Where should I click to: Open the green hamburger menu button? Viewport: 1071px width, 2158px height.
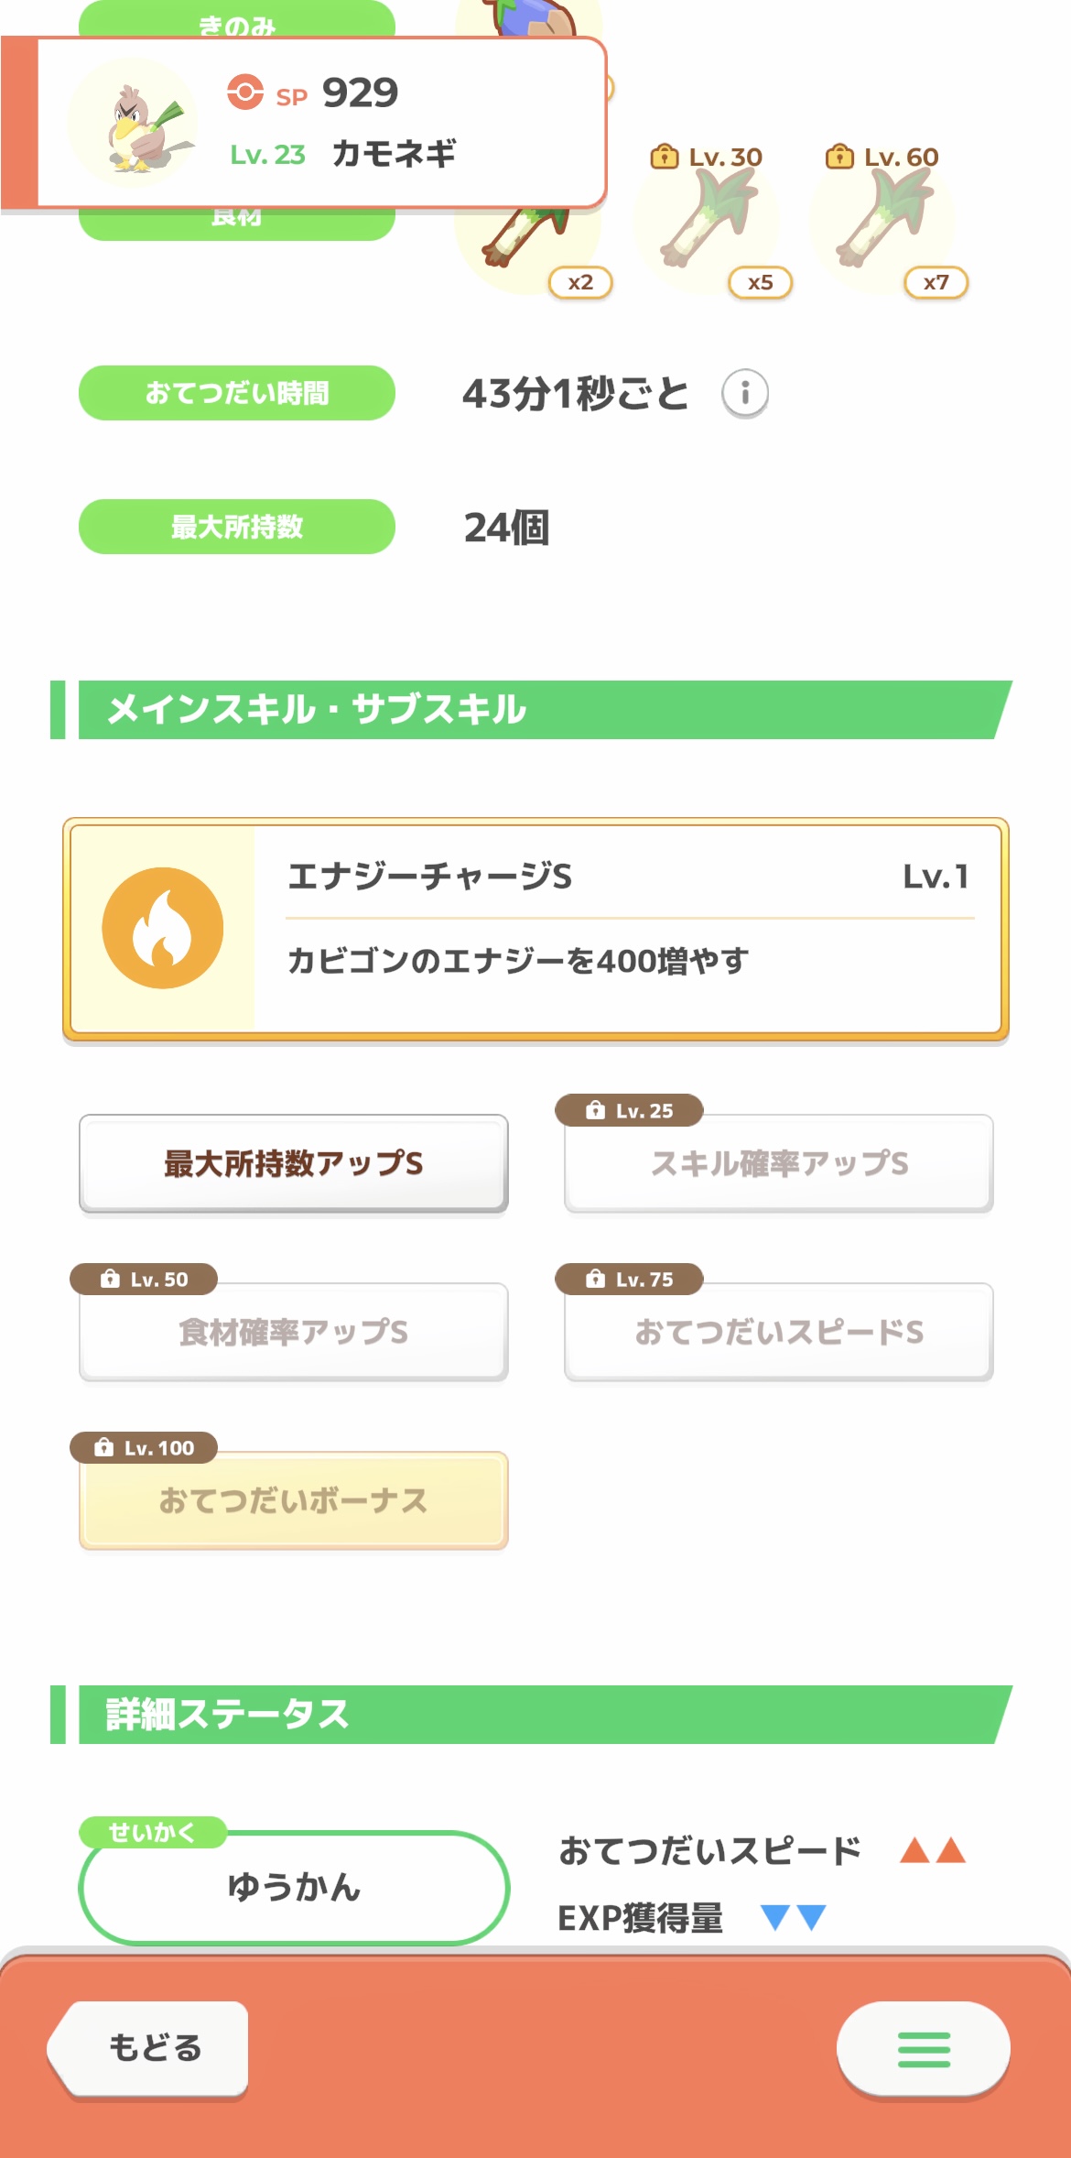[923, 2049]
